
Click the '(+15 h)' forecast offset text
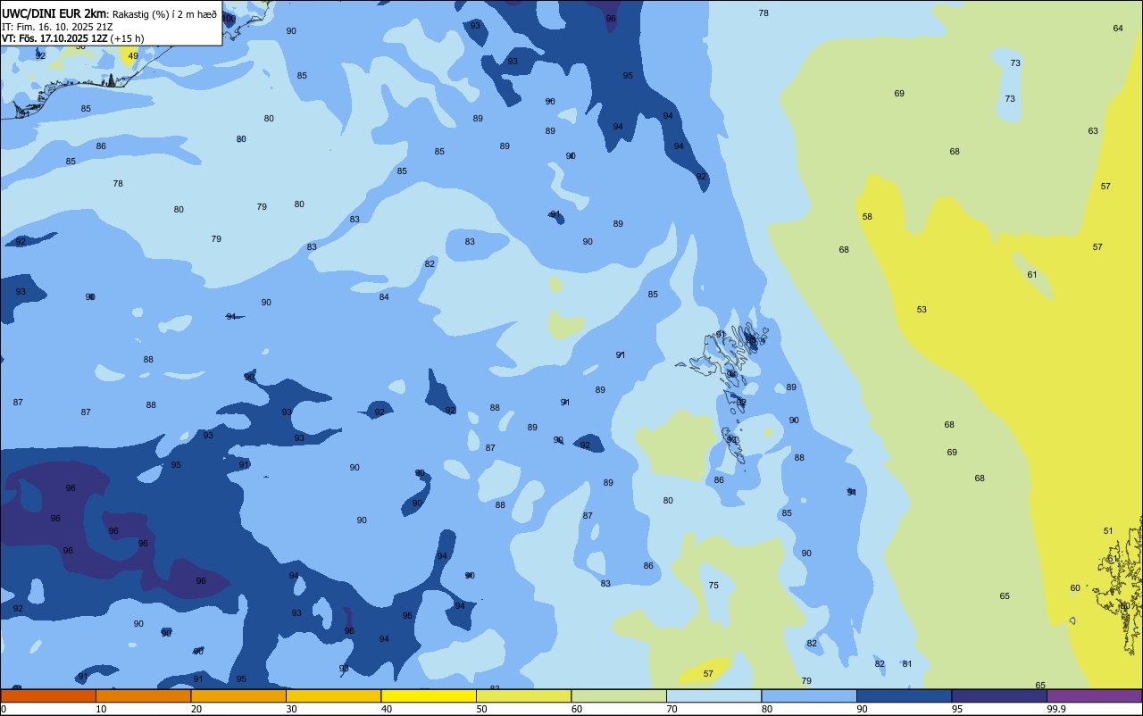(128, 38)
